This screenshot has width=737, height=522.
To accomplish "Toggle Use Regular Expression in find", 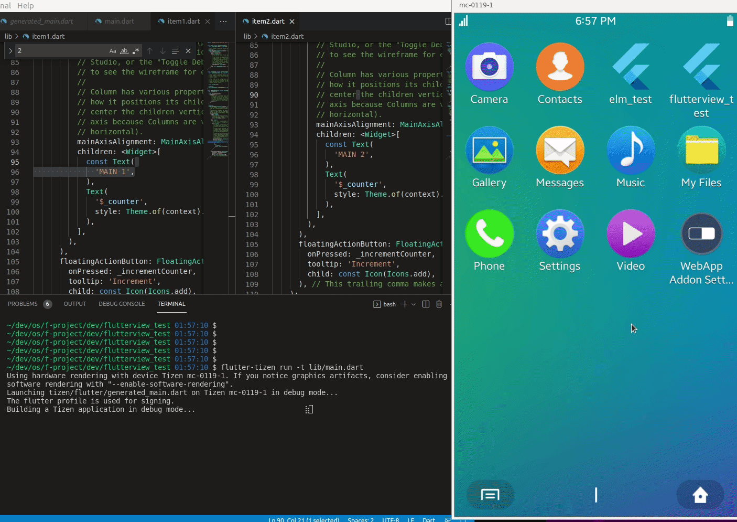I will [136, 51].
